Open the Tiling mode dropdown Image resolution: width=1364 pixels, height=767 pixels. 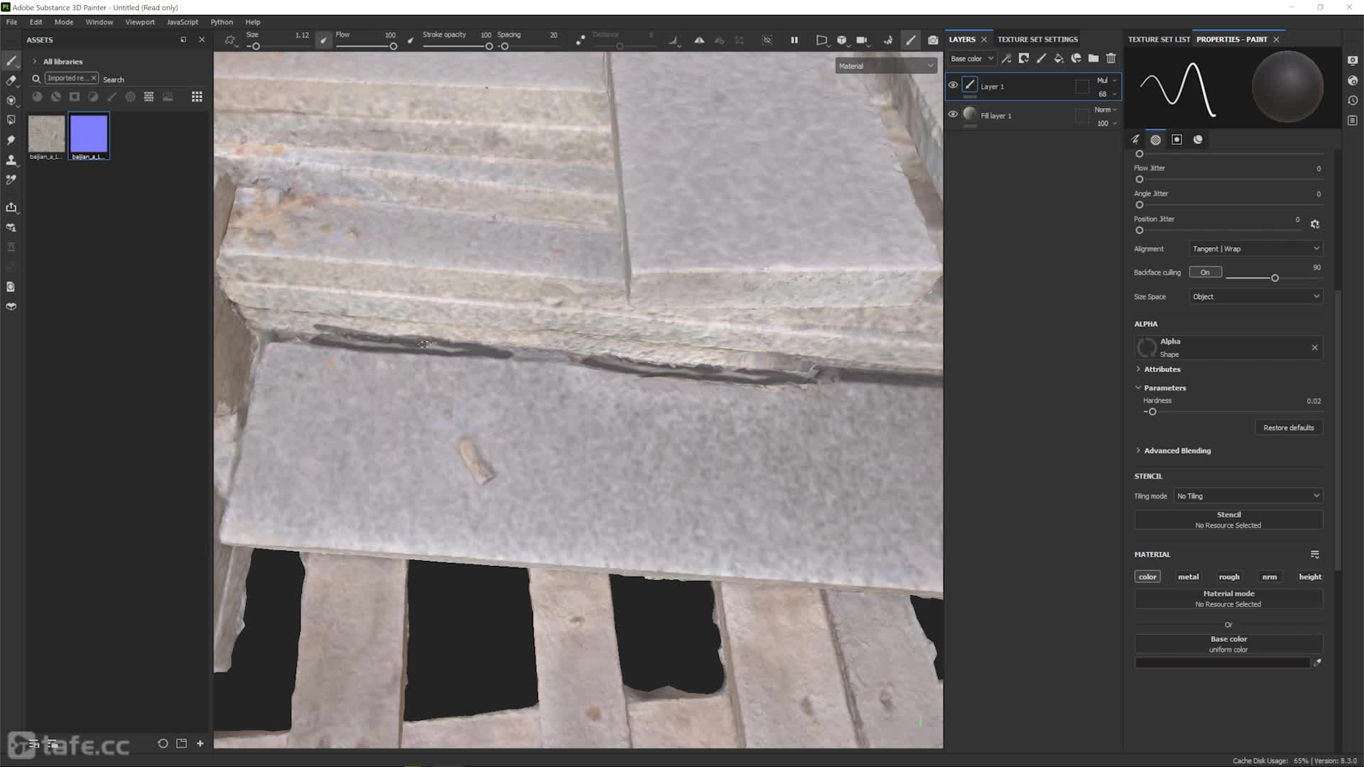(1247, 496)
